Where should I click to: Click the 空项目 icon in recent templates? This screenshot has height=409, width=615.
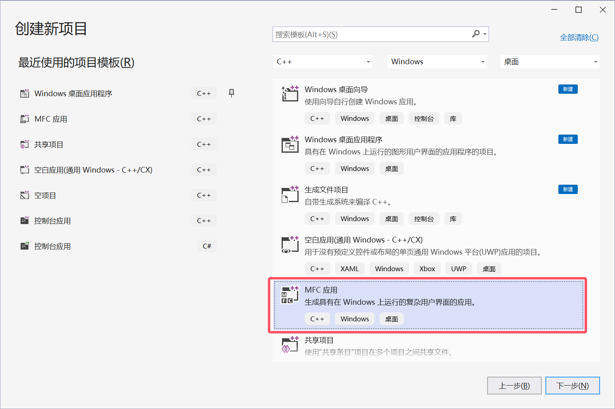[x=25, y=195]
